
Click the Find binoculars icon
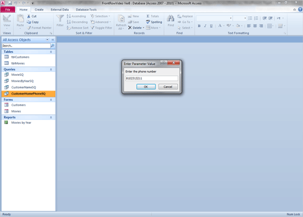pyautogui.click(x=171, y=19)
